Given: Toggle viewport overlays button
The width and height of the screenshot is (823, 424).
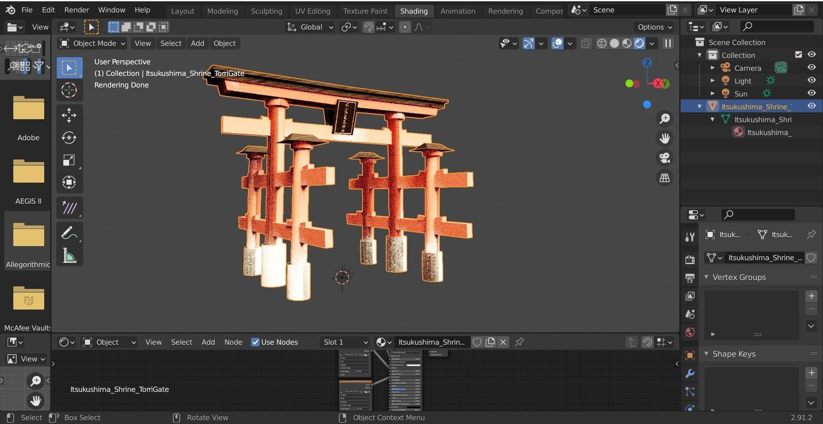Looking at the screenshot, I should point(557,43).
